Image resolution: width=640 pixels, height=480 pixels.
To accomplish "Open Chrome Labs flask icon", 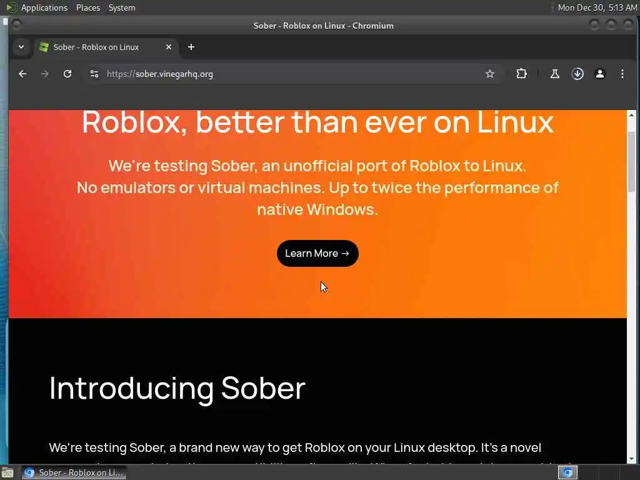I will 555,74.
